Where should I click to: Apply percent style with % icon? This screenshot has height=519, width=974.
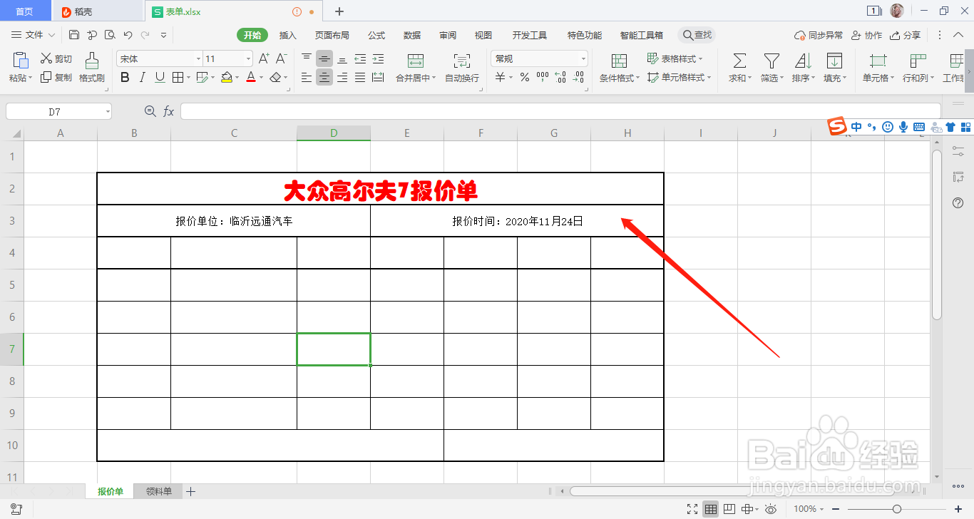coord(525,77)
